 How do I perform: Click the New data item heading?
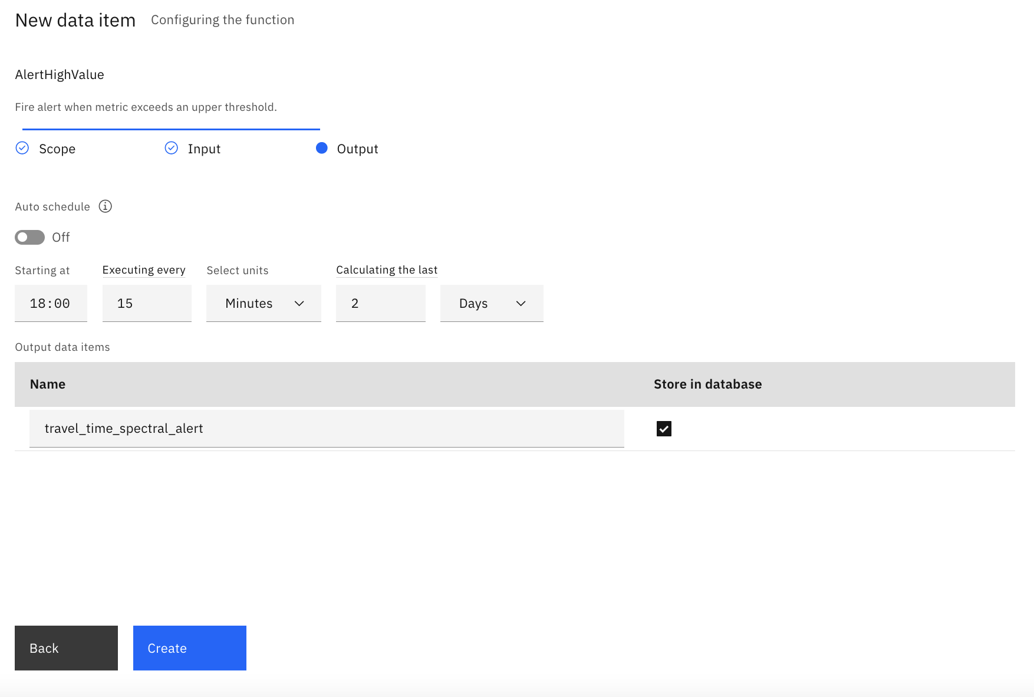coord(75,20)
